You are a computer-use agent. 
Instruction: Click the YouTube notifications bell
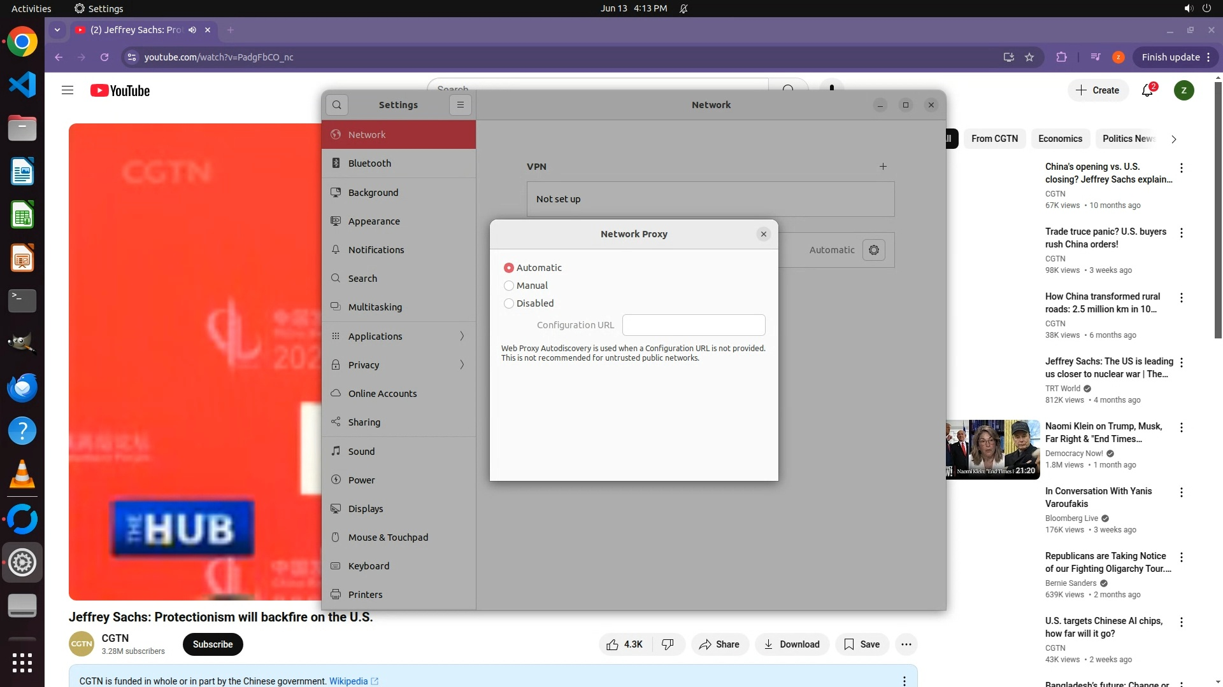click(x=1147, y=90)
